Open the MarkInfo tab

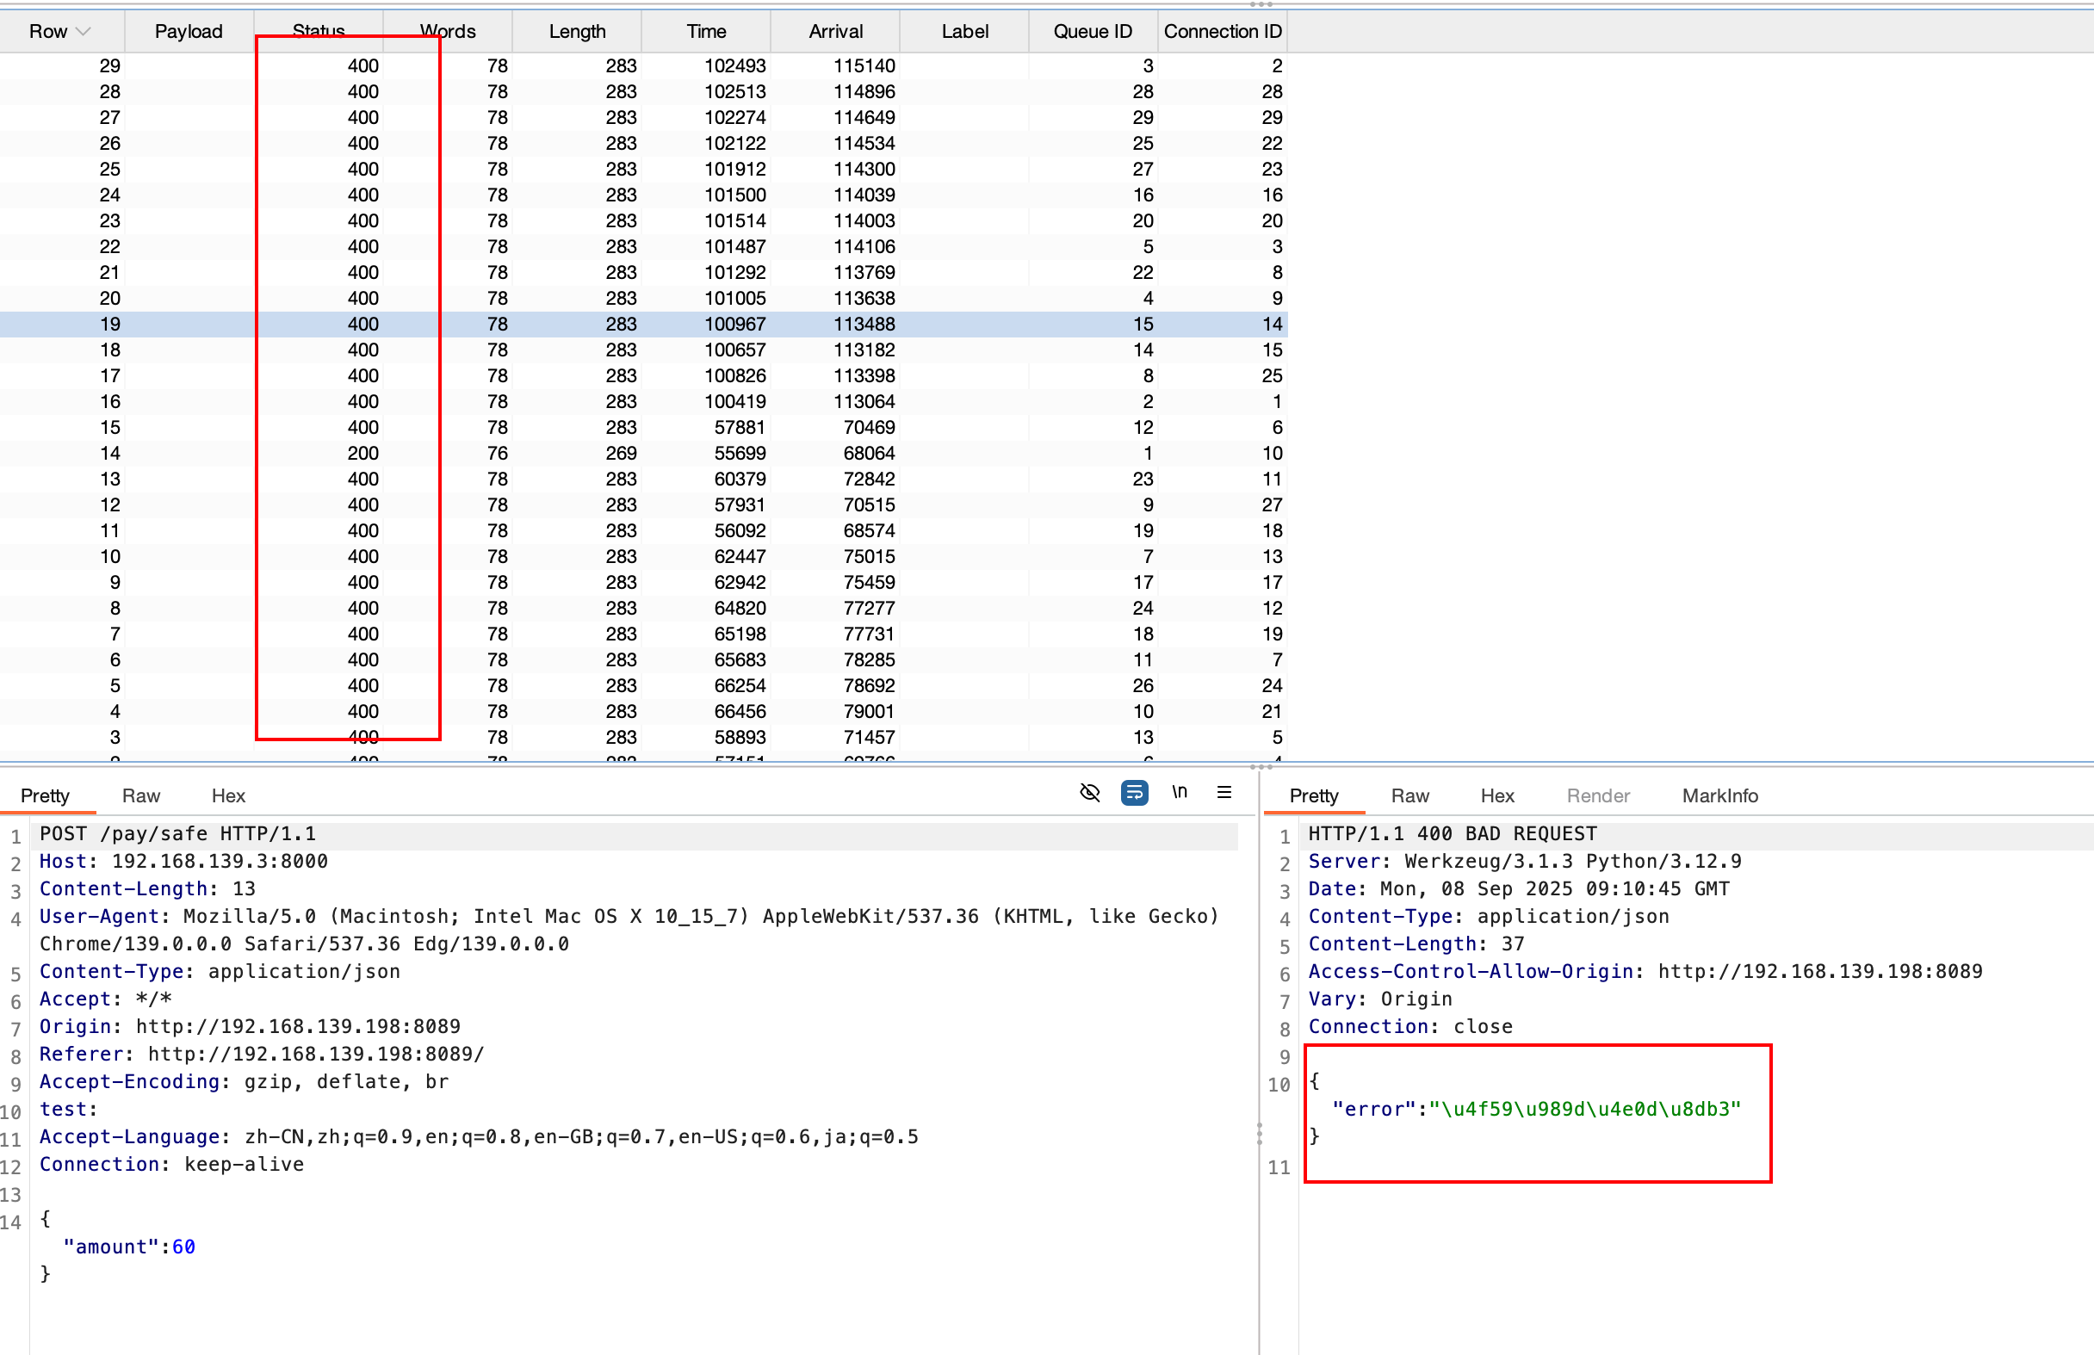[x=1719, y=796]
